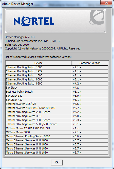Select Metro Ethernet Routing Switch 8600 row
This screenshot has height=169, width=114.
(57, 136)
